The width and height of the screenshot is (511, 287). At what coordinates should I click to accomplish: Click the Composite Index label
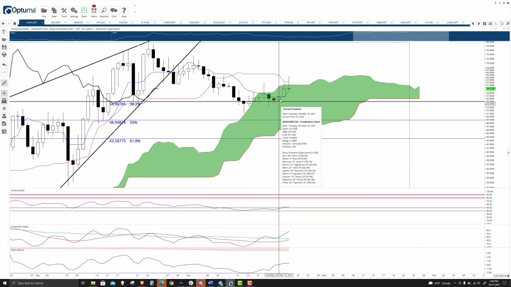click(19, 226)
